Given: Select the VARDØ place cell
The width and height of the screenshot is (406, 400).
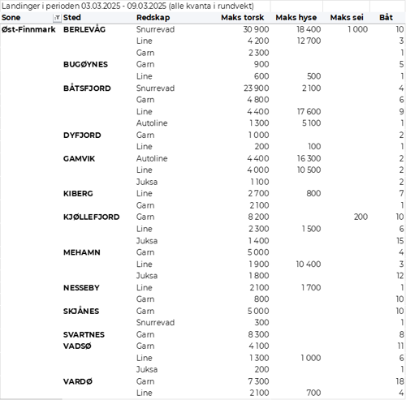Looking at the screenshot, I should pos(78,381).
